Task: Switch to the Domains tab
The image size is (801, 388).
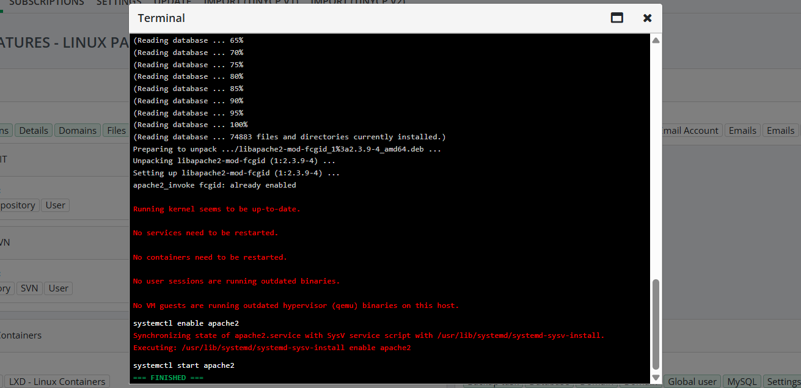Action: (77, 130)
